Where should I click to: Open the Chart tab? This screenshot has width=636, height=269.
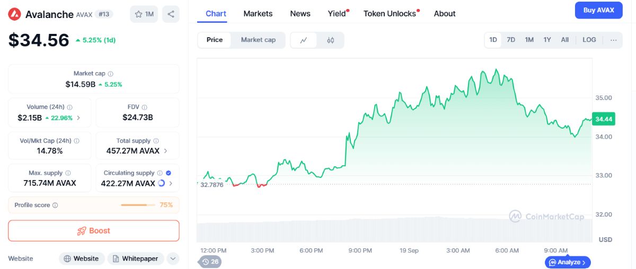(216, 14)
